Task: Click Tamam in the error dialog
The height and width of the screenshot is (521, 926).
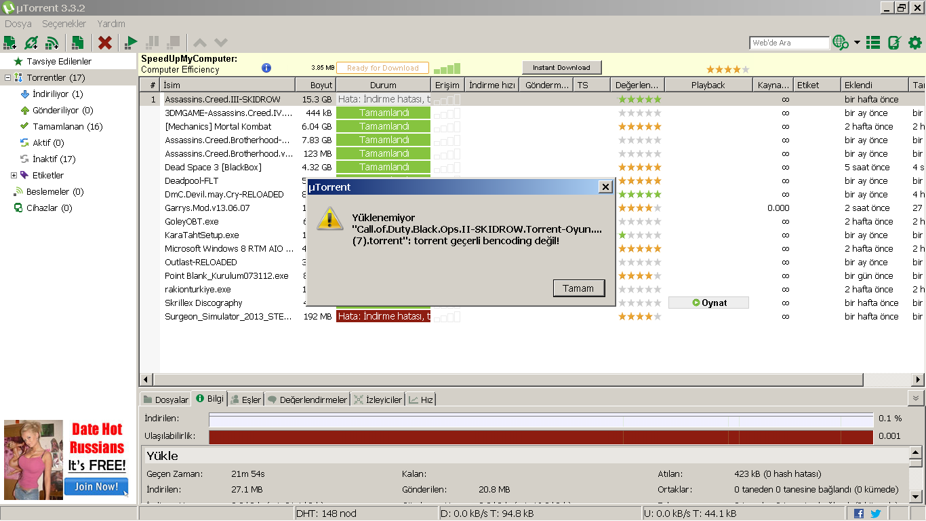Action: pyautogui.click(x=578, y=288)
